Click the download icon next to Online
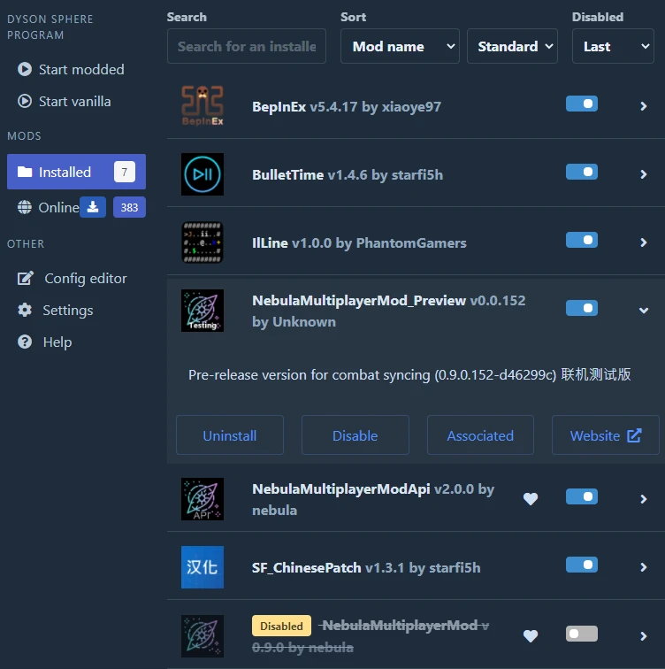Viewport: 665px width, 669px height. click(x=93, y=207)
